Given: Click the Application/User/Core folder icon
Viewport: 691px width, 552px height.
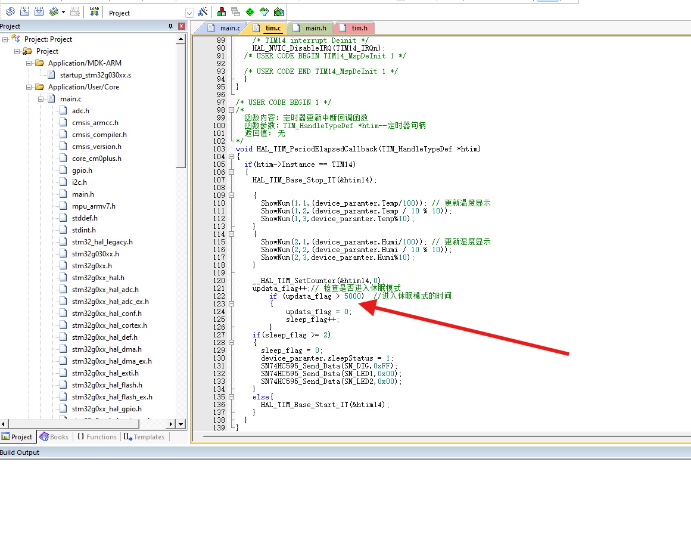Looking at the screenshot, I should pos(40,87).
